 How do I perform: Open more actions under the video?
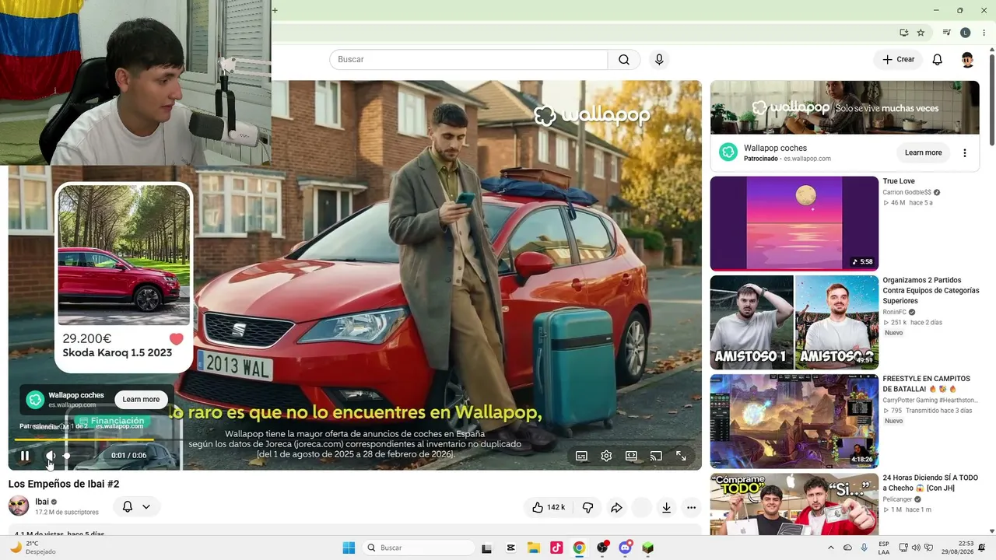coord(691,507)
